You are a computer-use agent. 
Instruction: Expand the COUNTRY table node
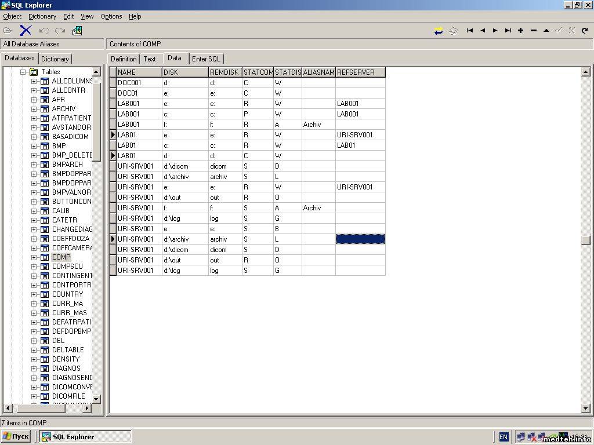(34, 294)
